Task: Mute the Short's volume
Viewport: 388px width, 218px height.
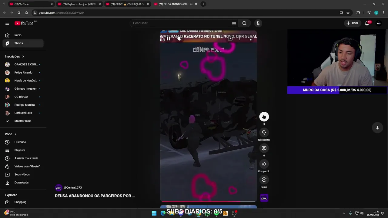Action: 179,38
